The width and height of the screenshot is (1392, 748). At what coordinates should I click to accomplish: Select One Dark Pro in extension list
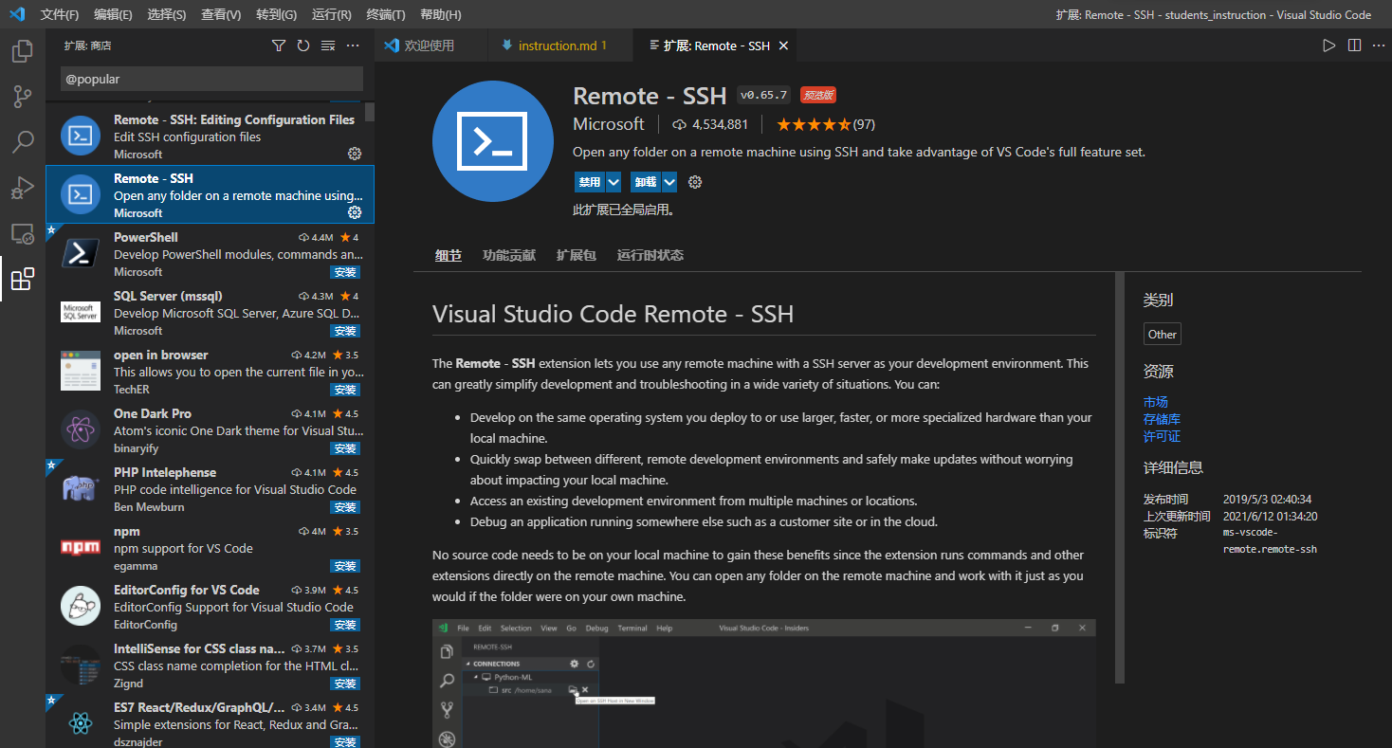click(x=210, y=429)
